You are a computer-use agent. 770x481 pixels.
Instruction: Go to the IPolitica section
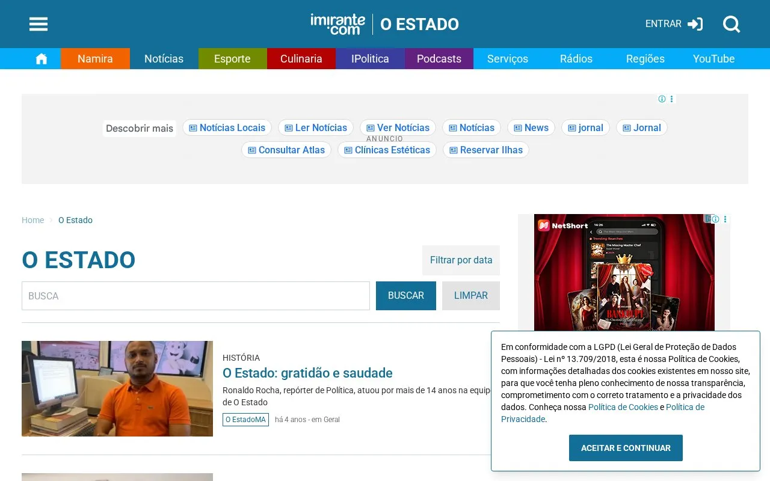coord(370,59)
